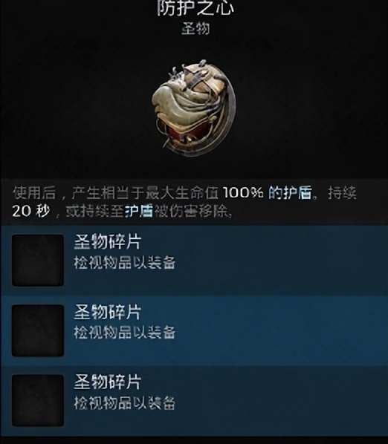Screen dimensions: 388x444
Task: Click the middle 圣物碎片 label
Action: point(108,312)
